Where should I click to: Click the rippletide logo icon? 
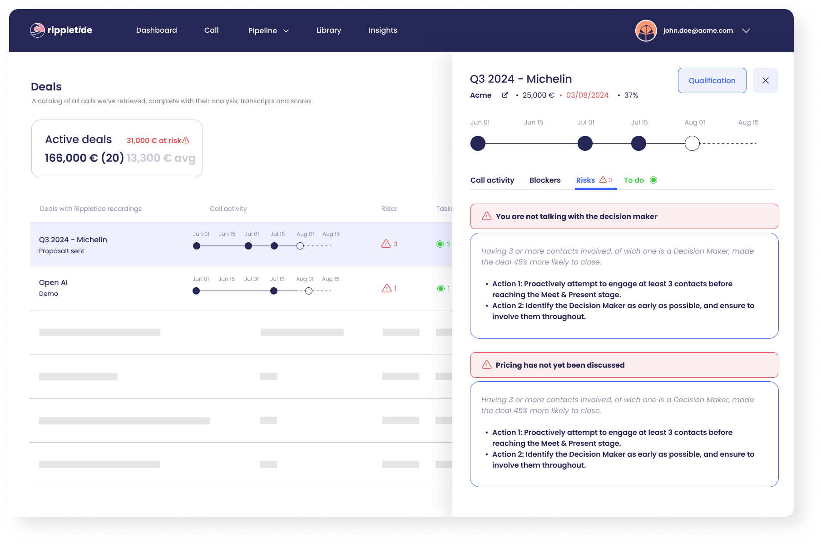point(37,30)
